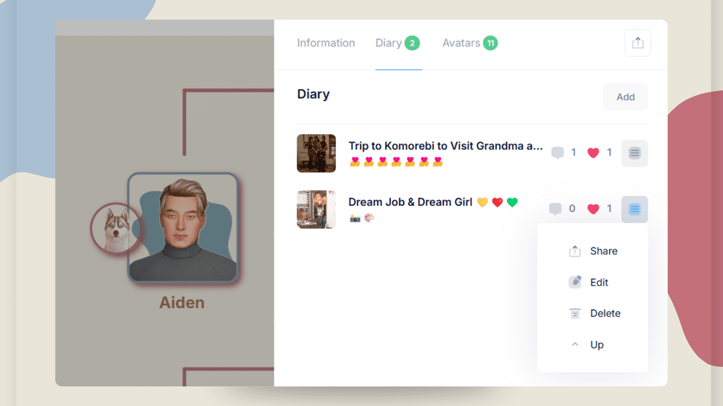Like the Dream Job & Dream Girl heart

[x=593, y=209]
